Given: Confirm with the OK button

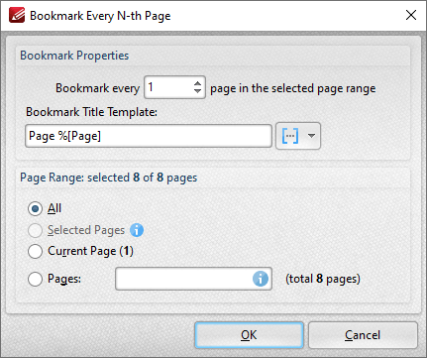Looking at the screenshot, I should click(249, 335).
